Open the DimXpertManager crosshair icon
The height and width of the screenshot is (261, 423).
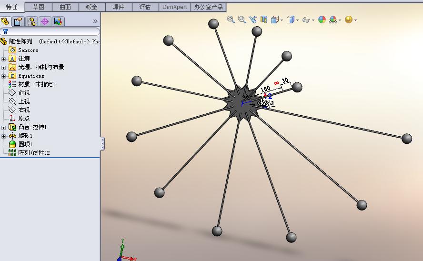click(45, 21)
